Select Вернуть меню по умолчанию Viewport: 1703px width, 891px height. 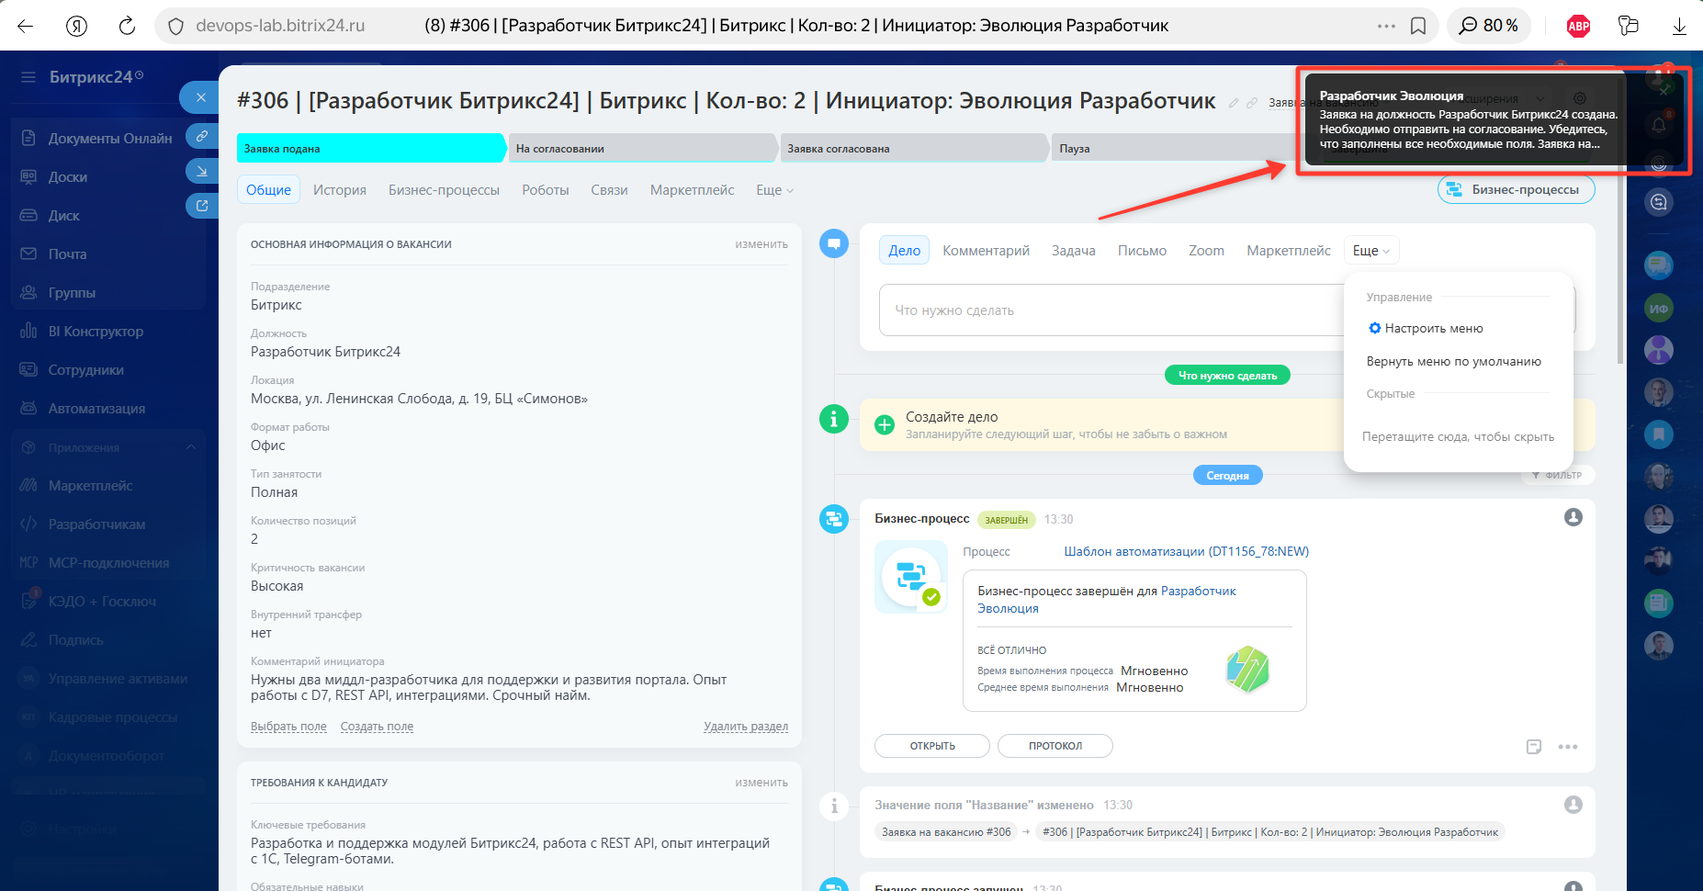point(1454,361)
